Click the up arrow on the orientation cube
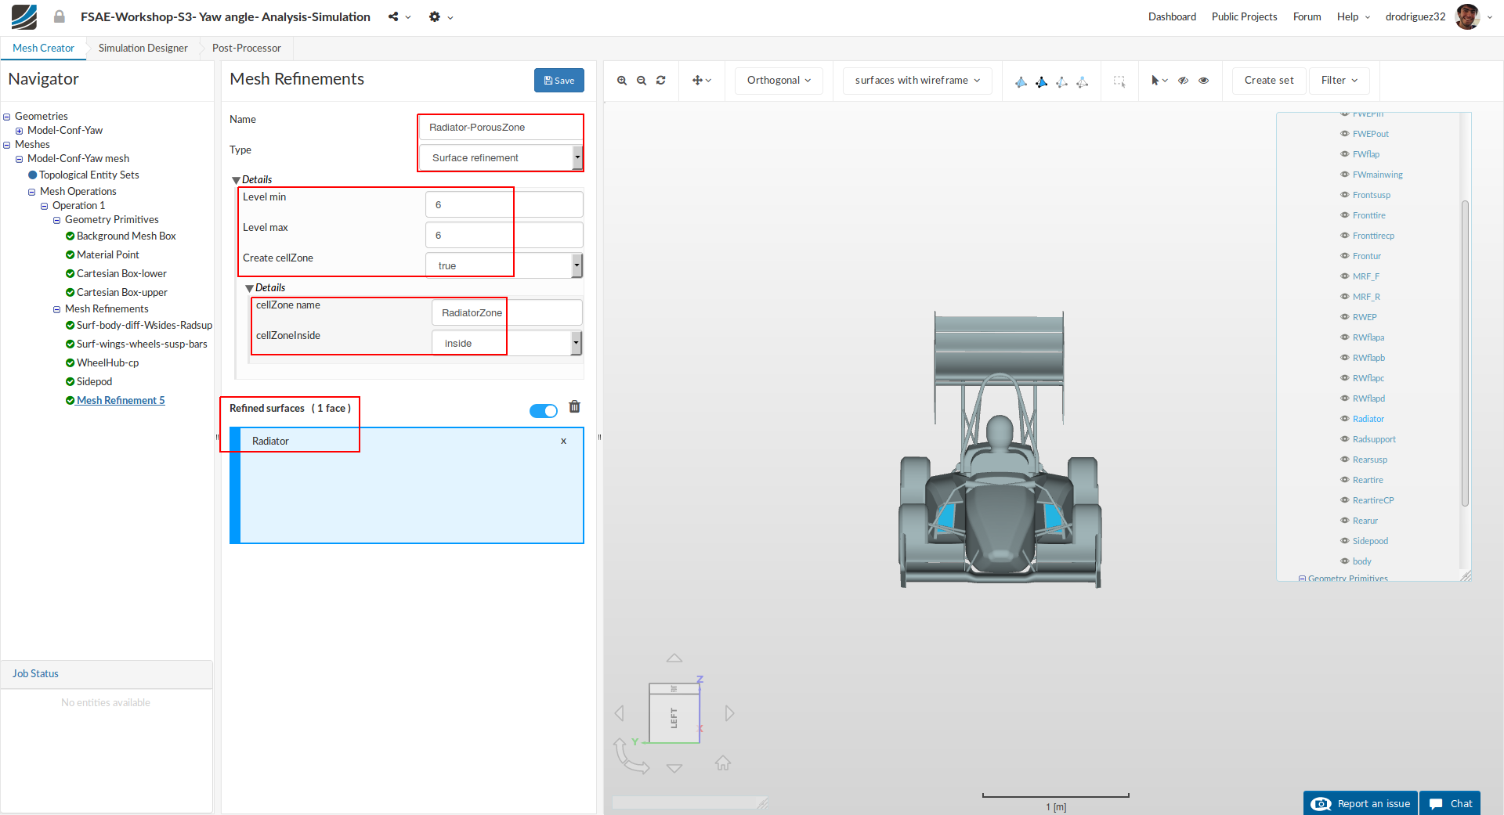Screen dimensions: 1504x815 pyautogui.click(x=674, y=658)
